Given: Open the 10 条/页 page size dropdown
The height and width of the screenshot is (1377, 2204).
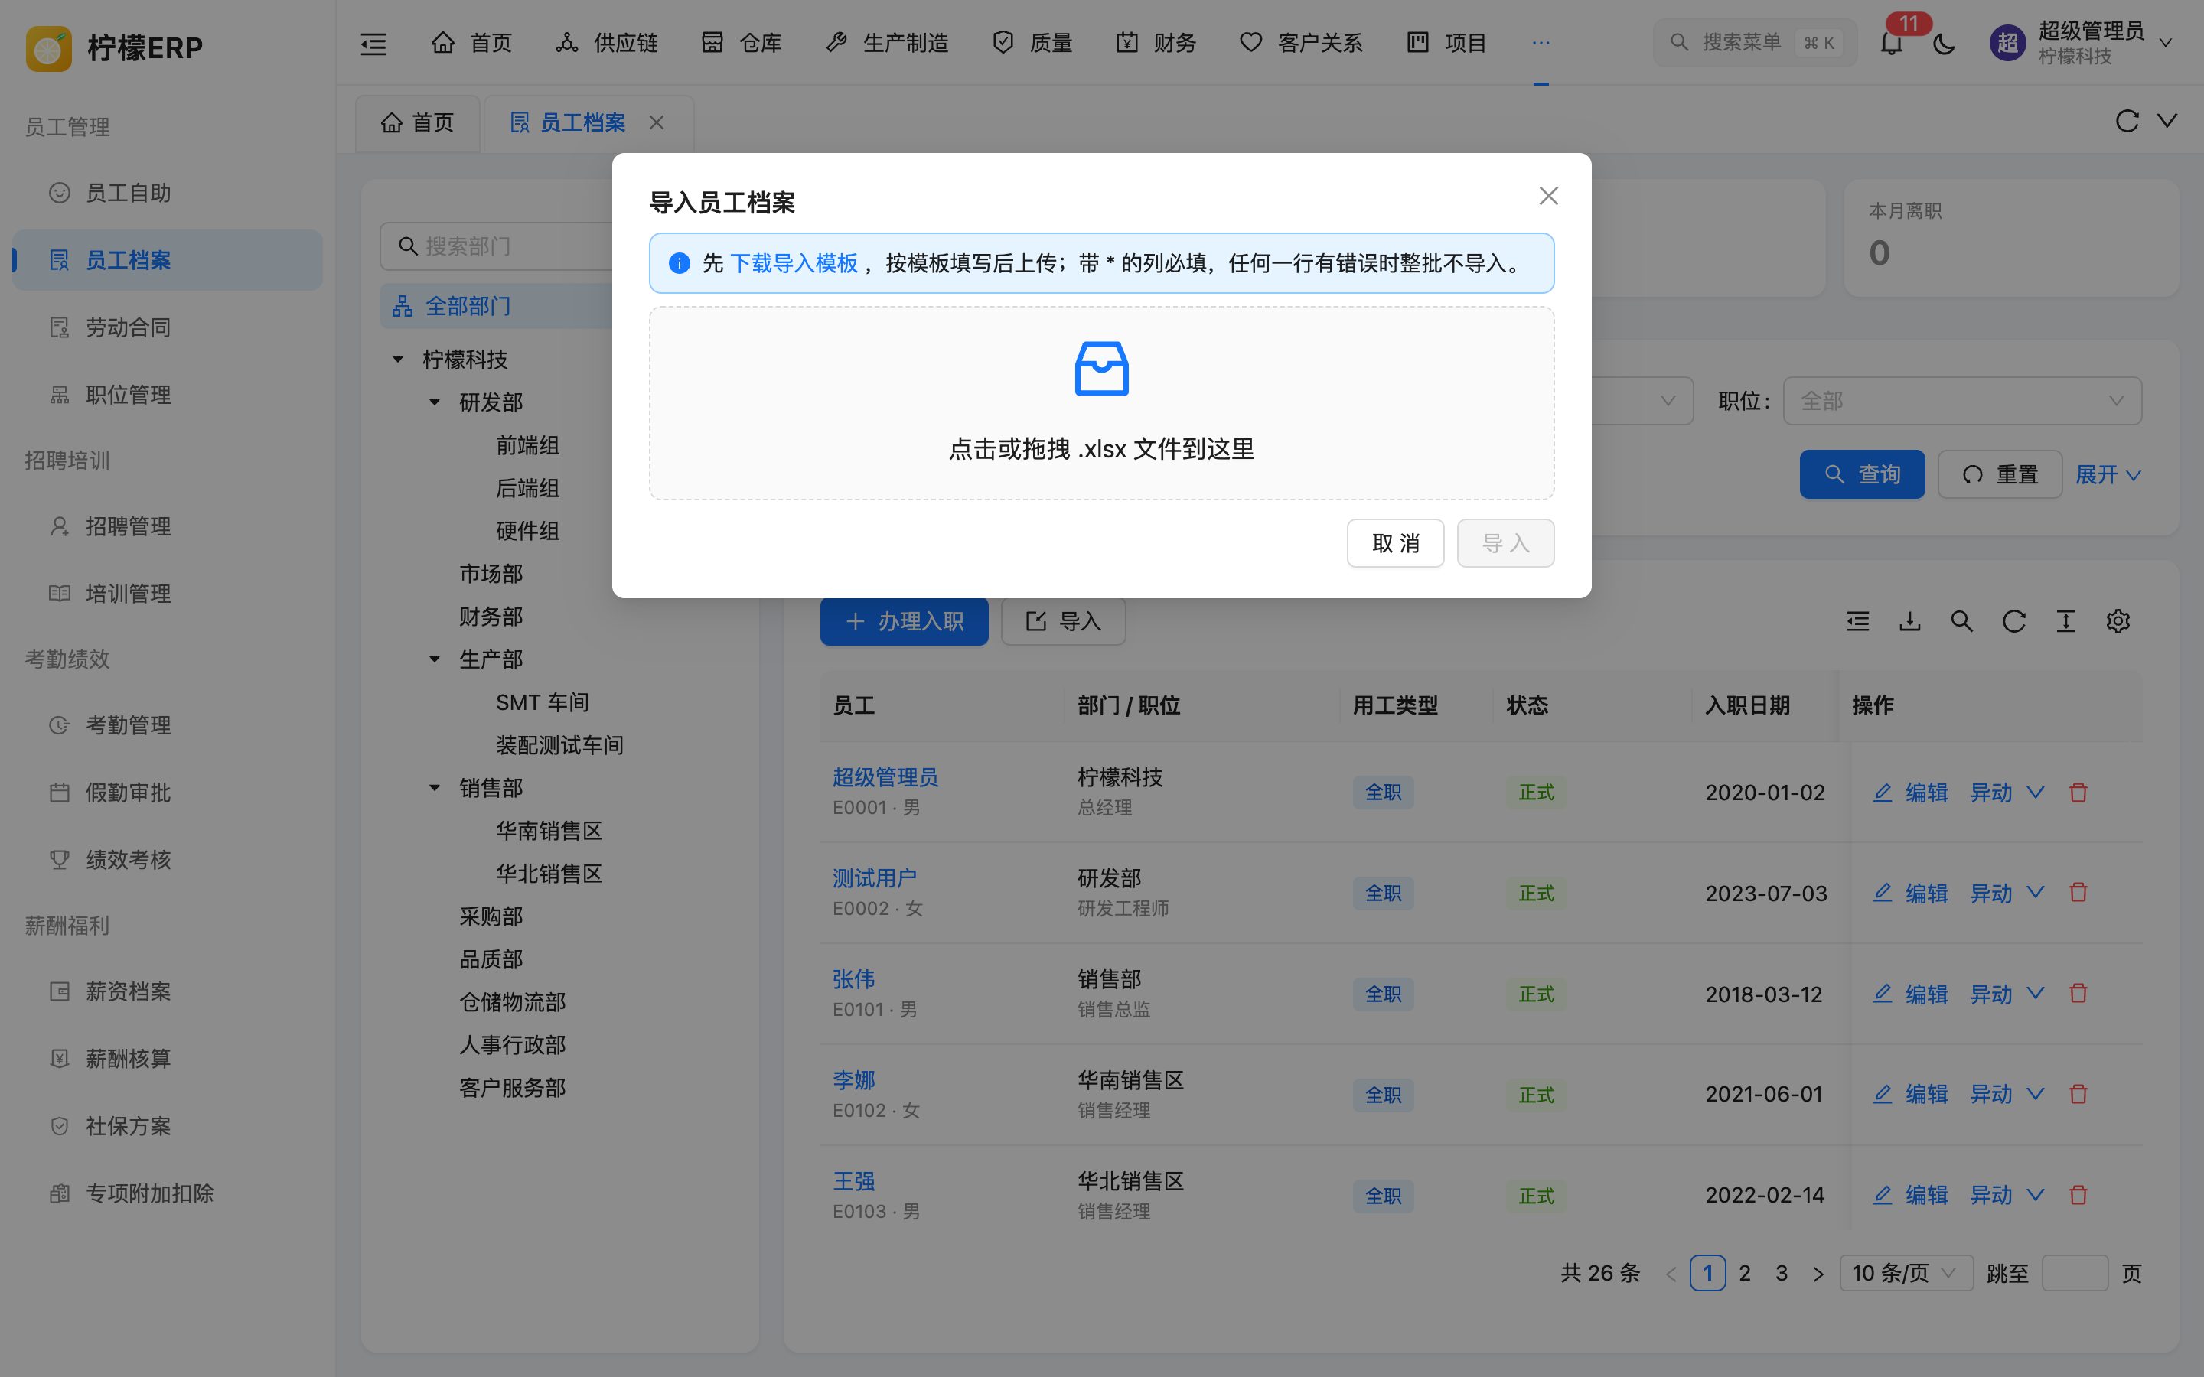Looking at the screenshot, I should 1906,1273.
